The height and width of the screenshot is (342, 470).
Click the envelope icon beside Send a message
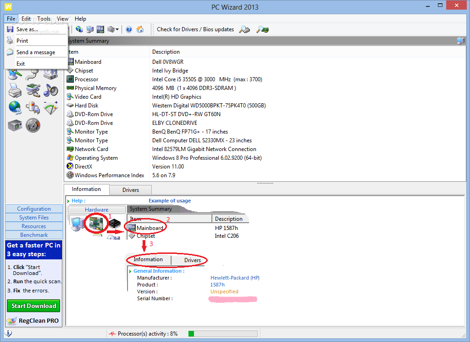point(10,52)
